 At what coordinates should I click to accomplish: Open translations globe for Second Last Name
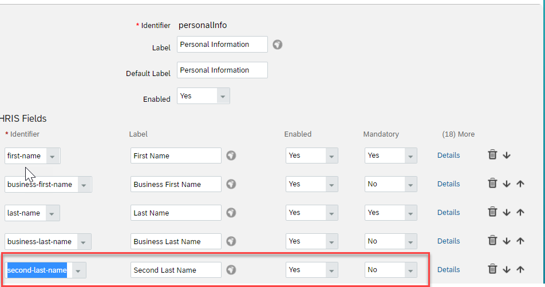click(x=231, y=270)
